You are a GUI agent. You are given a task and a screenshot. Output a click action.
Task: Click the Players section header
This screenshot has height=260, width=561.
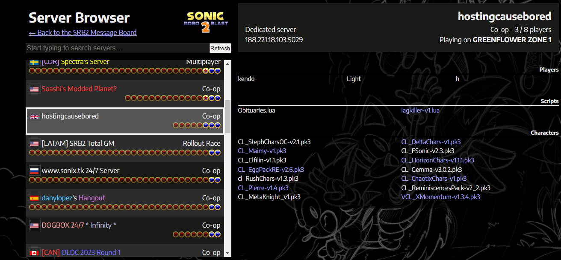[549, 69]
